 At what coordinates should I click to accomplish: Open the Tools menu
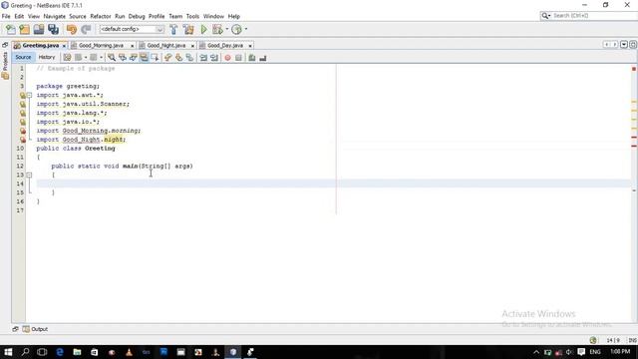tap(192, 16)
